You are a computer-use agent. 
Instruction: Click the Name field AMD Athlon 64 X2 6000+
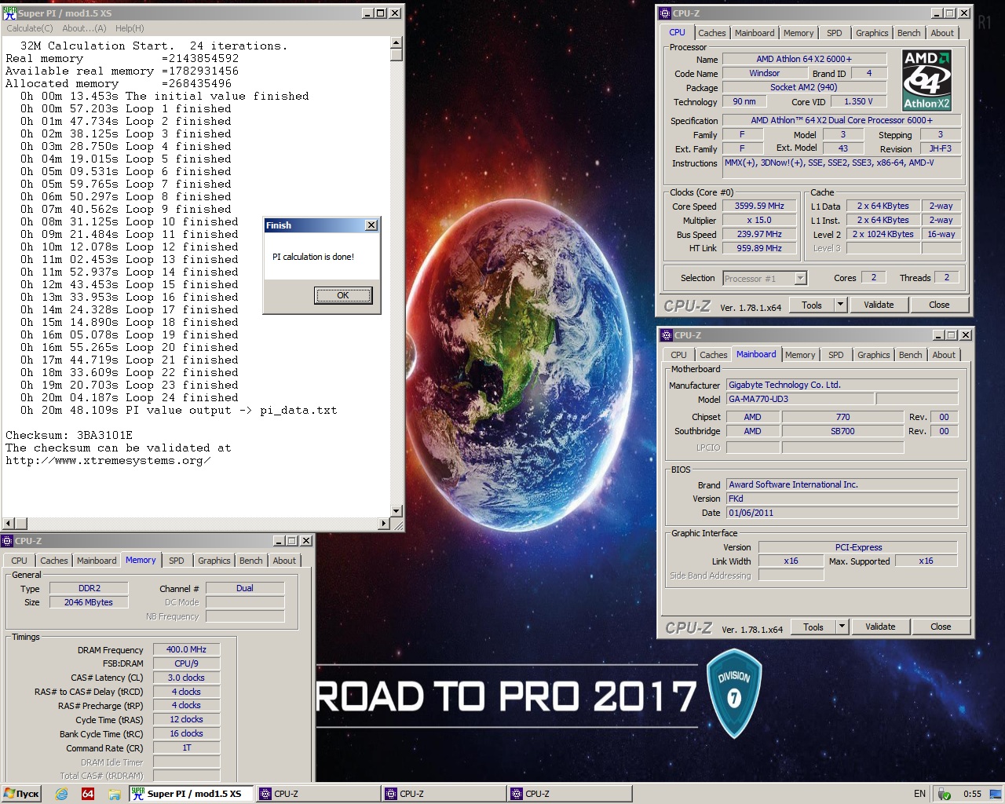804,59
